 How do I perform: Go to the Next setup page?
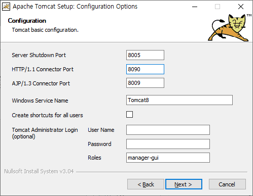point(184,184)
